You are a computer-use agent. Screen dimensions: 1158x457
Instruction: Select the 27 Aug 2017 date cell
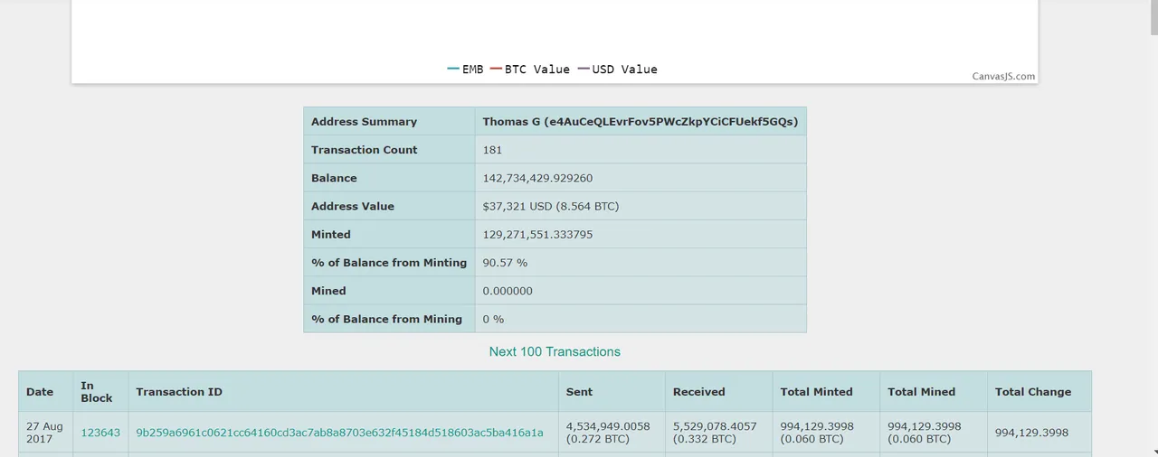tap(46, 433)
